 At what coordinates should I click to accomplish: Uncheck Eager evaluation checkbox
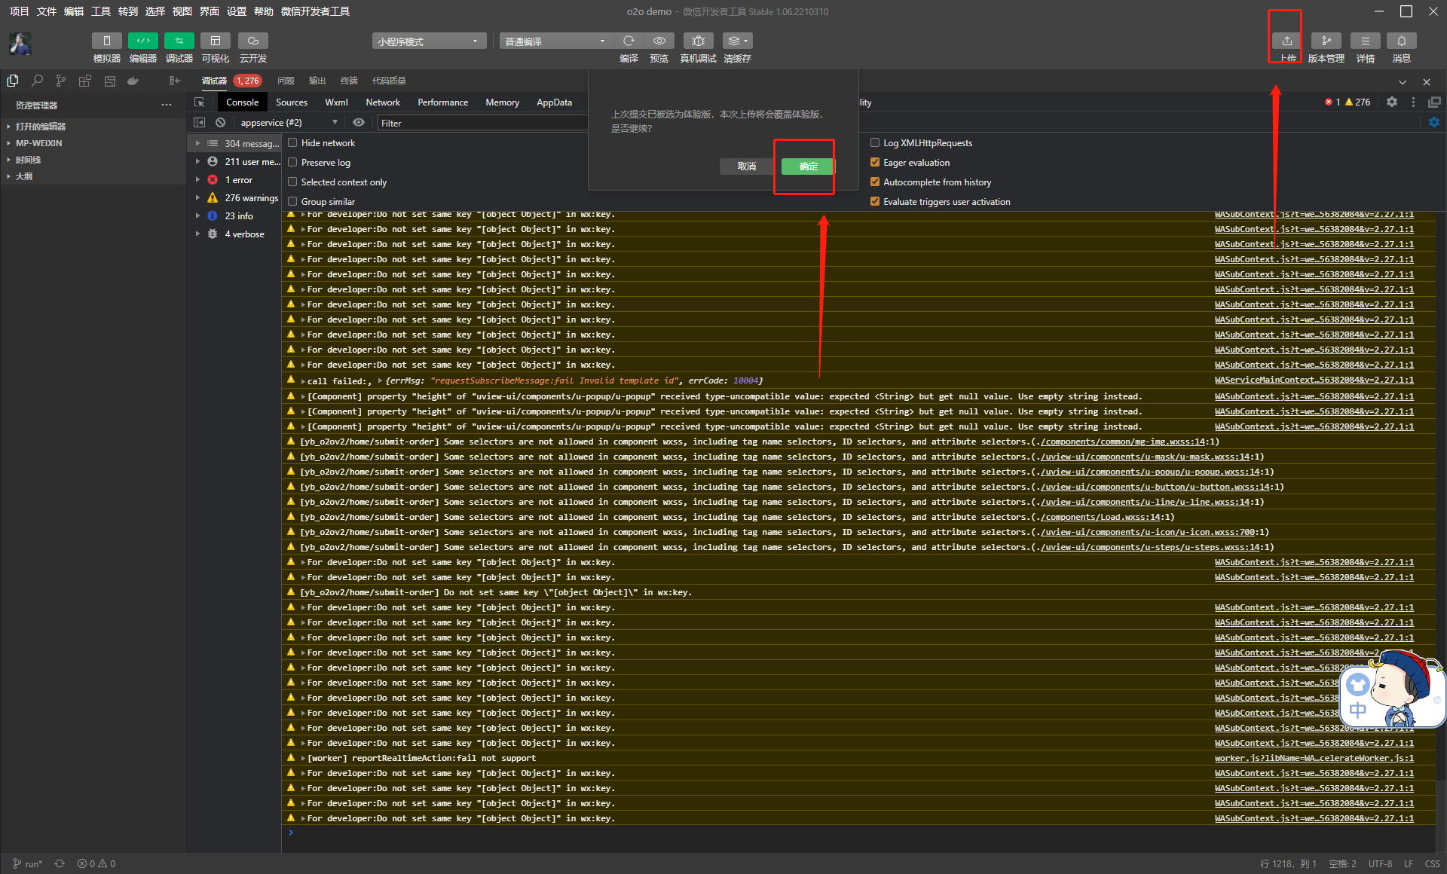point(875,163)
